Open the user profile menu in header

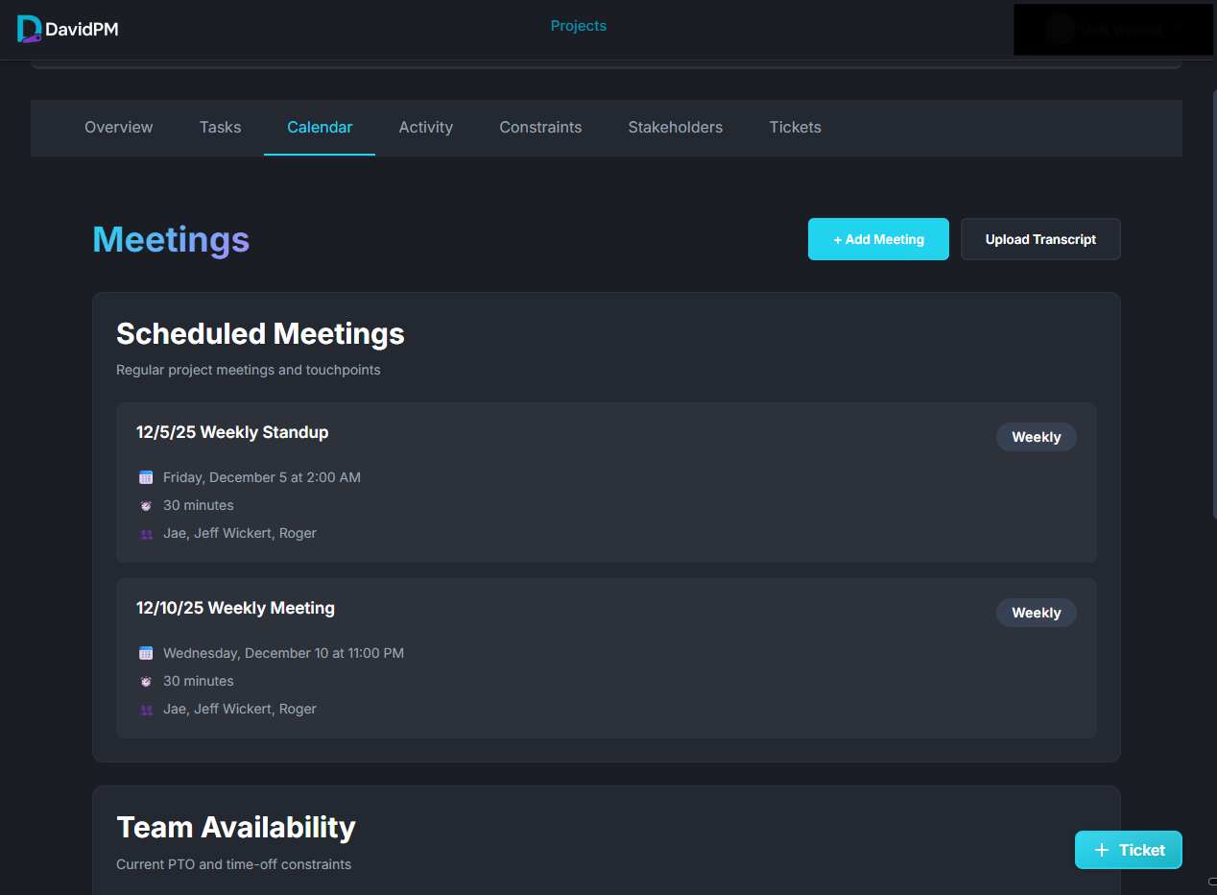click(1113, 30)
